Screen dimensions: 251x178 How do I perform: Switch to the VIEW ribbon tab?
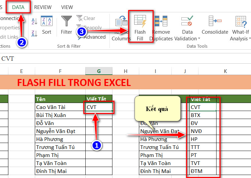coord(67,7)
